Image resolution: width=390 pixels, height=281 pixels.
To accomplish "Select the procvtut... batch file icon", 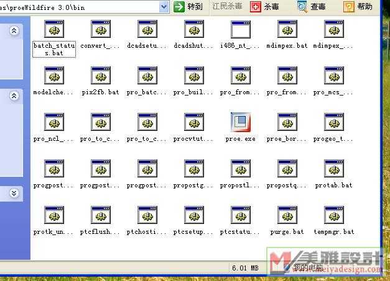I will 194,122.
